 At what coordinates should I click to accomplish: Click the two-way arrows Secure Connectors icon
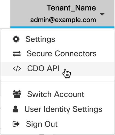[17, 54]
